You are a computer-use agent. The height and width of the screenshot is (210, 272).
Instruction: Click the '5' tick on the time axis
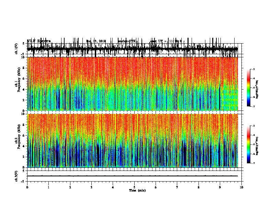tap(134, 187)
